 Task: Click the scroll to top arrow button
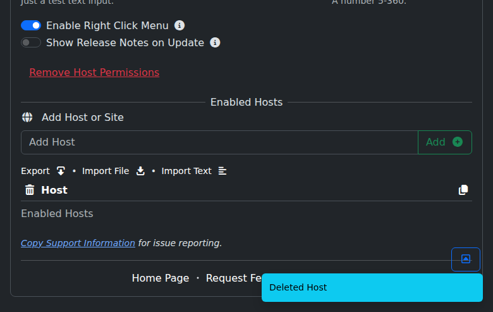pos(466,259)
